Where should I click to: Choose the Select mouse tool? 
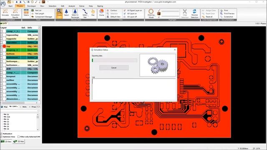[66, 13]
